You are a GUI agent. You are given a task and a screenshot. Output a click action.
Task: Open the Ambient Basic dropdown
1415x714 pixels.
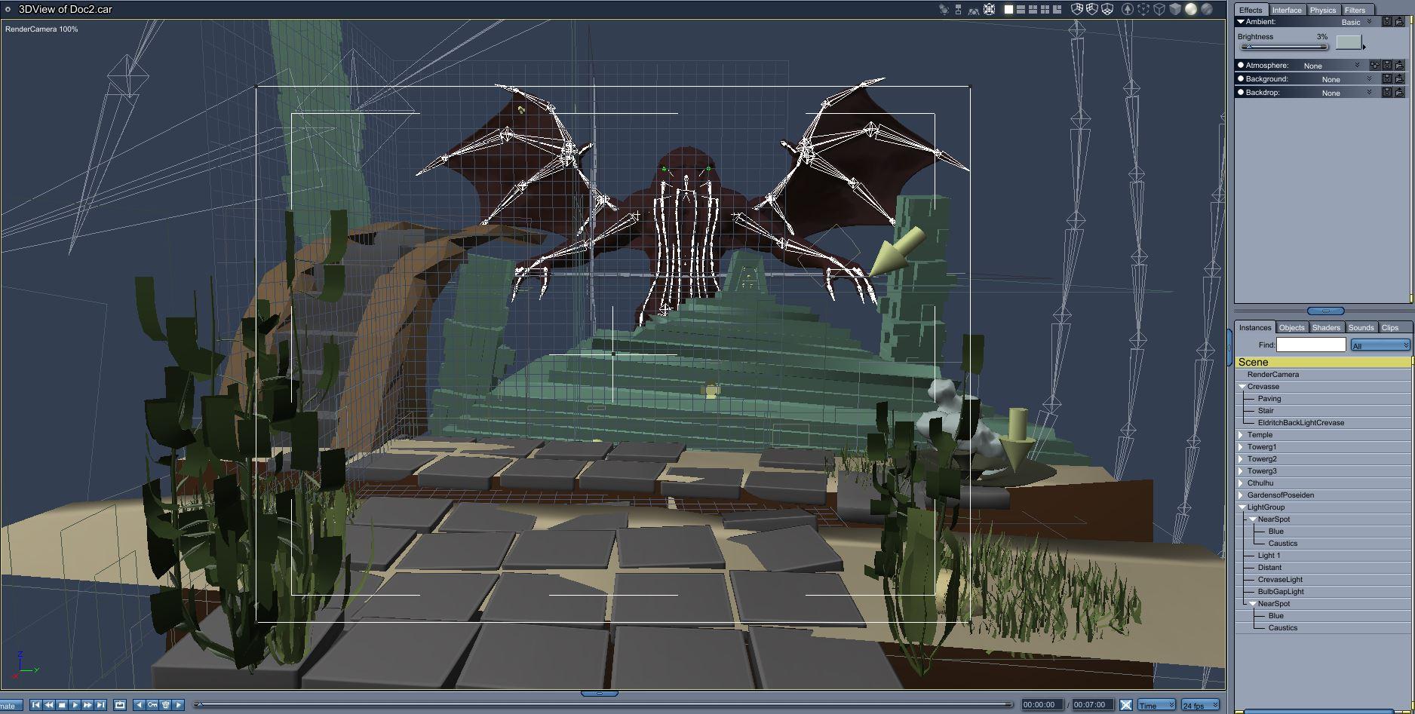tap(1356, 22)
